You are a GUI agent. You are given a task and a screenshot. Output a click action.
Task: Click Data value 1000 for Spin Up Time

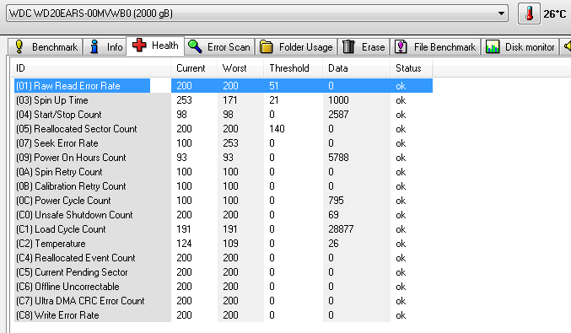(338, 100)
